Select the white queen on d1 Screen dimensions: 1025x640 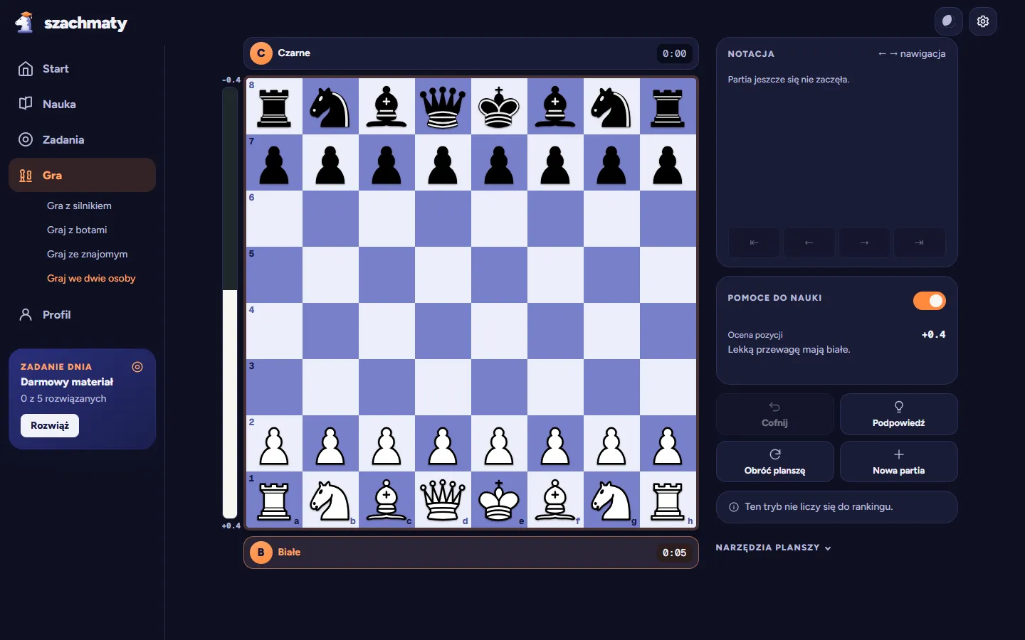tap(443, 500)
